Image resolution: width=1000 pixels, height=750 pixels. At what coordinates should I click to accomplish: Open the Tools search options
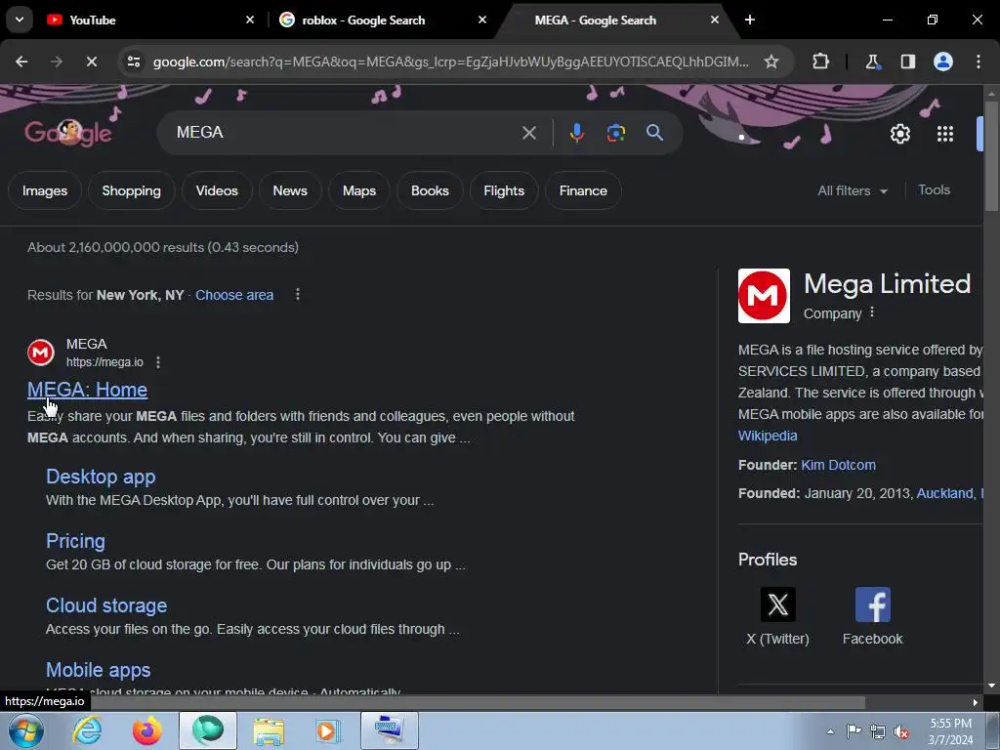click(x=934, y=190)
